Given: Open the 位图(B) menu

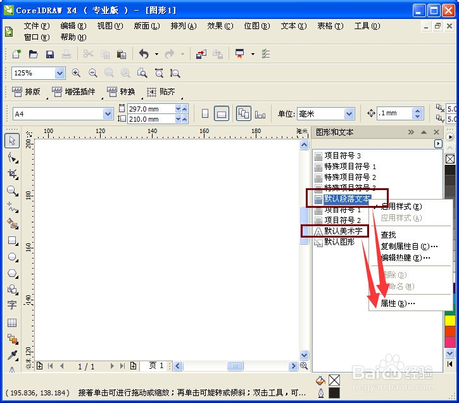Looking at the screenshot, I should click(x=257, y=26).
